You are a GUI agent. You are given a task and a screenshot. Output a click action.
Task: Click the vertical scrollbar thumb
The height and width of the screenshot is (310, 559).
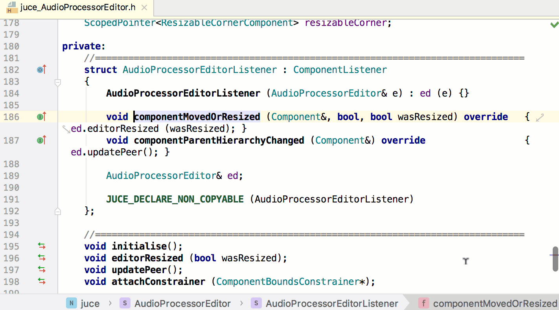coord(555,259)
